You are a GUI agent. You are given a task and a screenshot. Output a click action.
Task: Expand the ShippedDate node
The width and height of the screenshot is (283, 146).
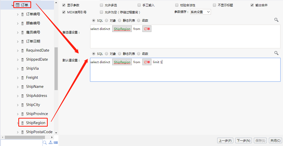tap(18, 59)
